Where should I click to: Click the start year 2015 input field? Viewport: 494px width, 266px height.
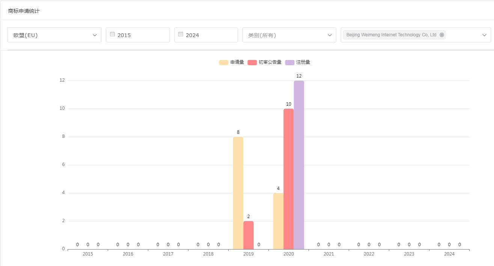click(x=141, y=35)
